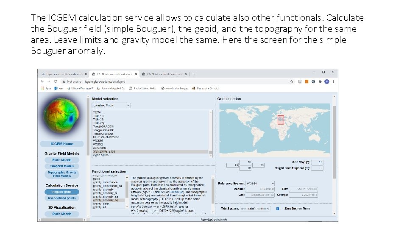This screenshot has width=407, height=229.
Task: Click the right panel vertical scrollbar
Action: pos(335,142)
